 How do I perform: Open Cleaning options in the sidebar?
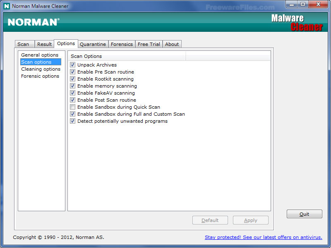coord(41,69)
